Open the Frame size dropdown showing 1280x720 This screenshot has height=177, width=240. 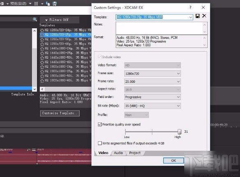point(153,73)
